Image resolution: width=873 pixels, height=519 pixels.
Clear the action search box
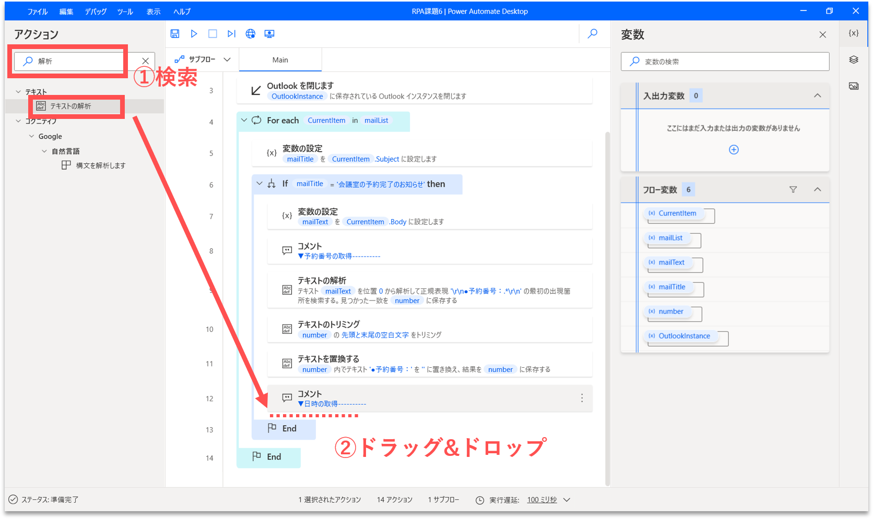(146, 61)
